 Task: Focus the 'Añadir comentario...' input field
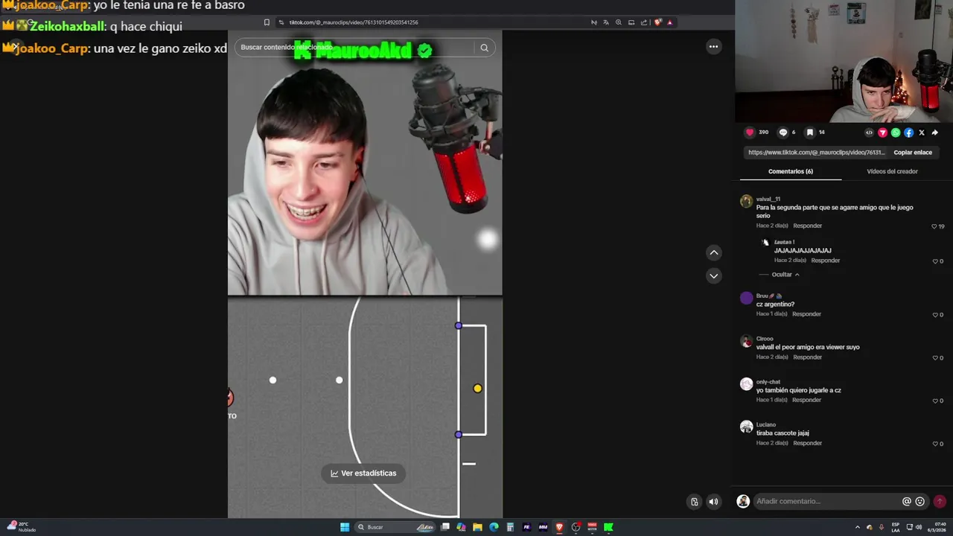click(826, 502)
